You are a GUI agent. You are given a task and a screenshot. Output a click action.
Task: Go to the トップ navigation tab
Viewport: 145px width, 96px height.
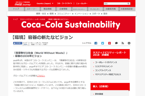[x=16, y=9]
